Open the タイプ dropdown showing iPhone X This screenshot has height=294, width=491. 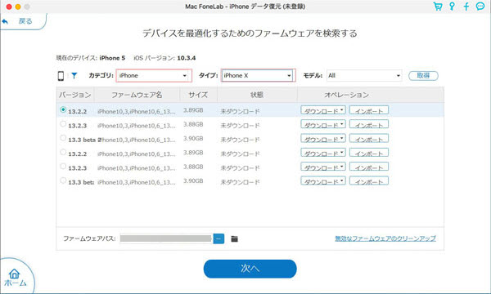(x=258, y=76)
